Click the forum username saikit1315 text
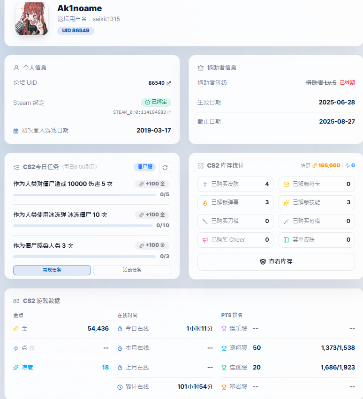 [x=106, y=19]
